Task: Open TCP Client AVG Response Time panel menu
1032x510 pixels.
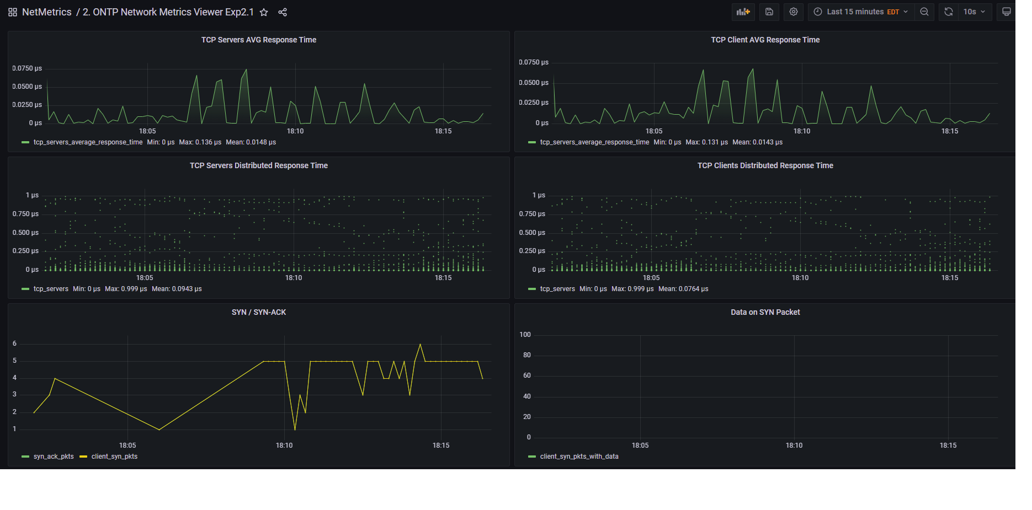Action: tap(765, 40)
